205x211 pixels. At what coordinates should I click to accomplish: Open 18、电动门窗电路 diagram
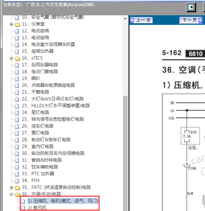[x=40, y=71]
